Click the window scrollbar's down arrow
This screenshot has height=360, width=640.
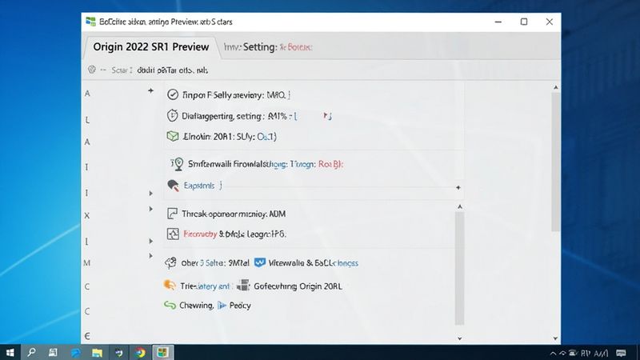555,338
